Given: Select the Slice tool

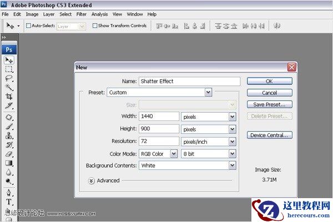Looking at the screenshot, I should pos(9,105).
